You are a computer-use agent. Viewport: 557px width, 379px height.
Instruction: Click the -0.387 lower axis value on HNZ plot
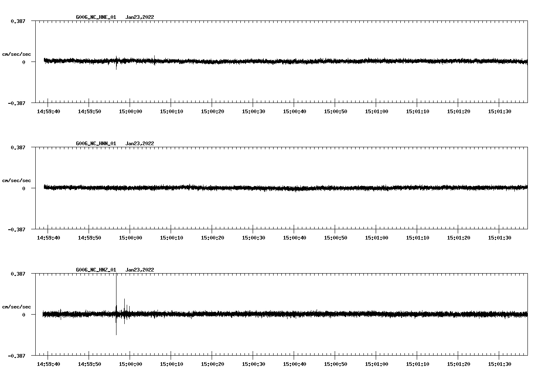16,356
